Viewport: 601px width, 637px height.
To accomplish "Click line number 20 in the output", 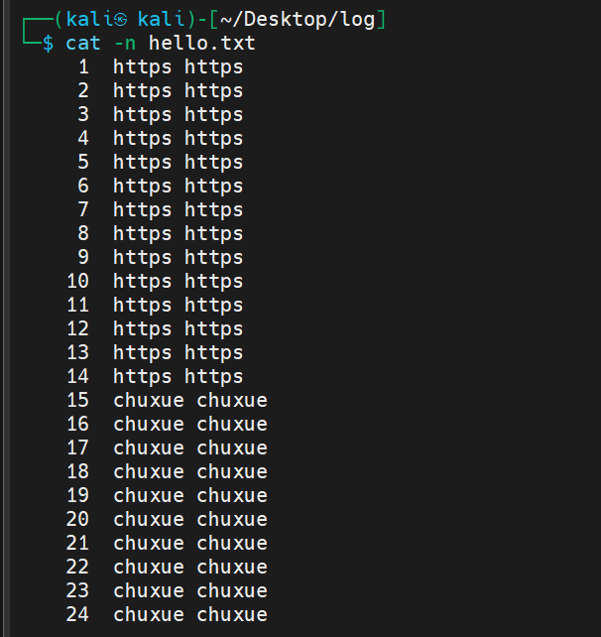I will [77, 520].
